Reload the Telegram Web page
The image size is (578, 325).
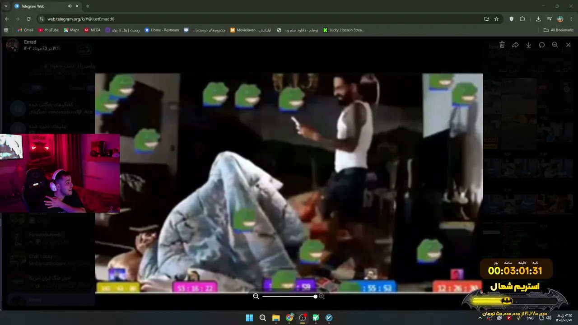pyautogui.click(x=28, y=19)
